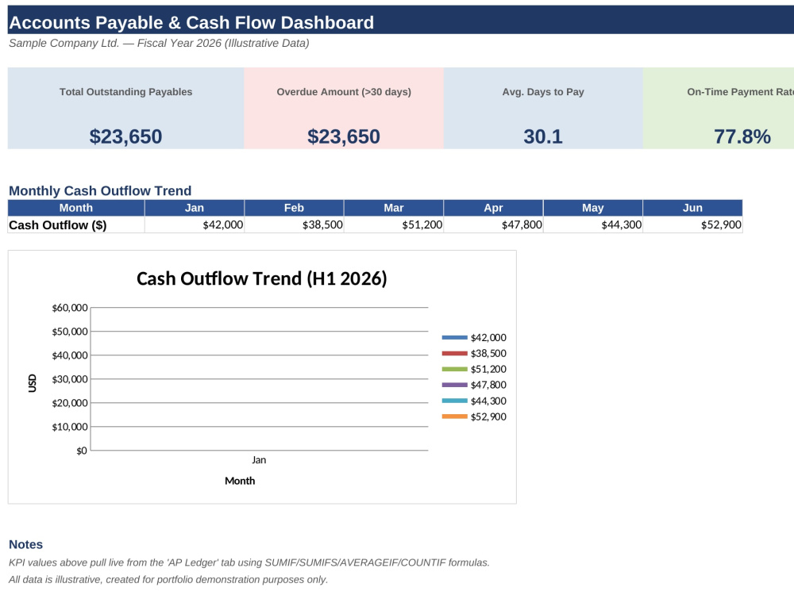Select the Feb column header
The image size is (794, 595).
[295, 208]
